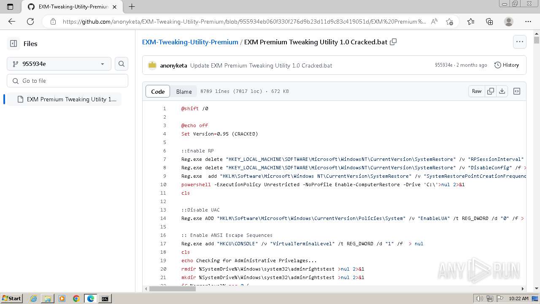Click line number 7
The height and width of the screenshot is (304, 540).
click(165, 159)
